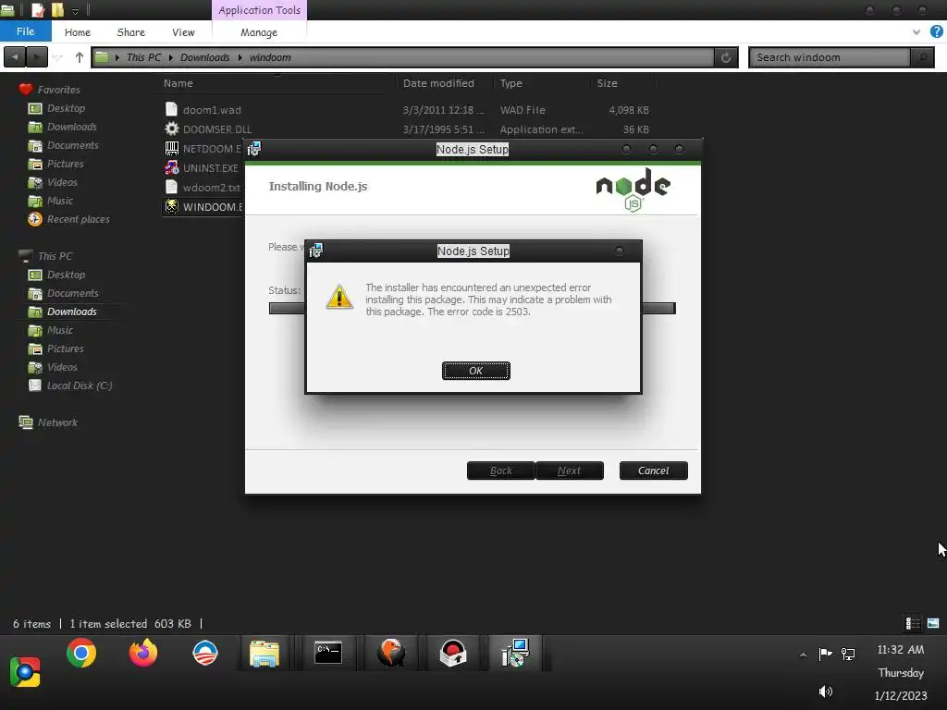Open Network in the navigation pane
Viewport: 947px width, 710px height.
(x=57, y=422)
